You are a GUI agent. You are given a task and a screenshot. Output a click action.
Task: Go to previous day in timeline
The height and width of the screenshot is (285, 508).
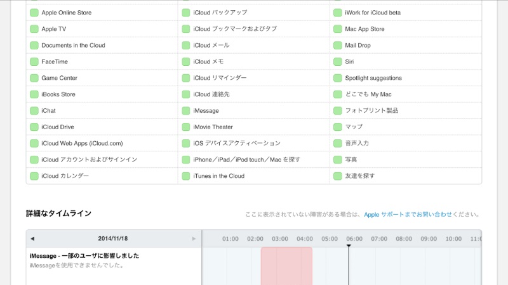32,239
